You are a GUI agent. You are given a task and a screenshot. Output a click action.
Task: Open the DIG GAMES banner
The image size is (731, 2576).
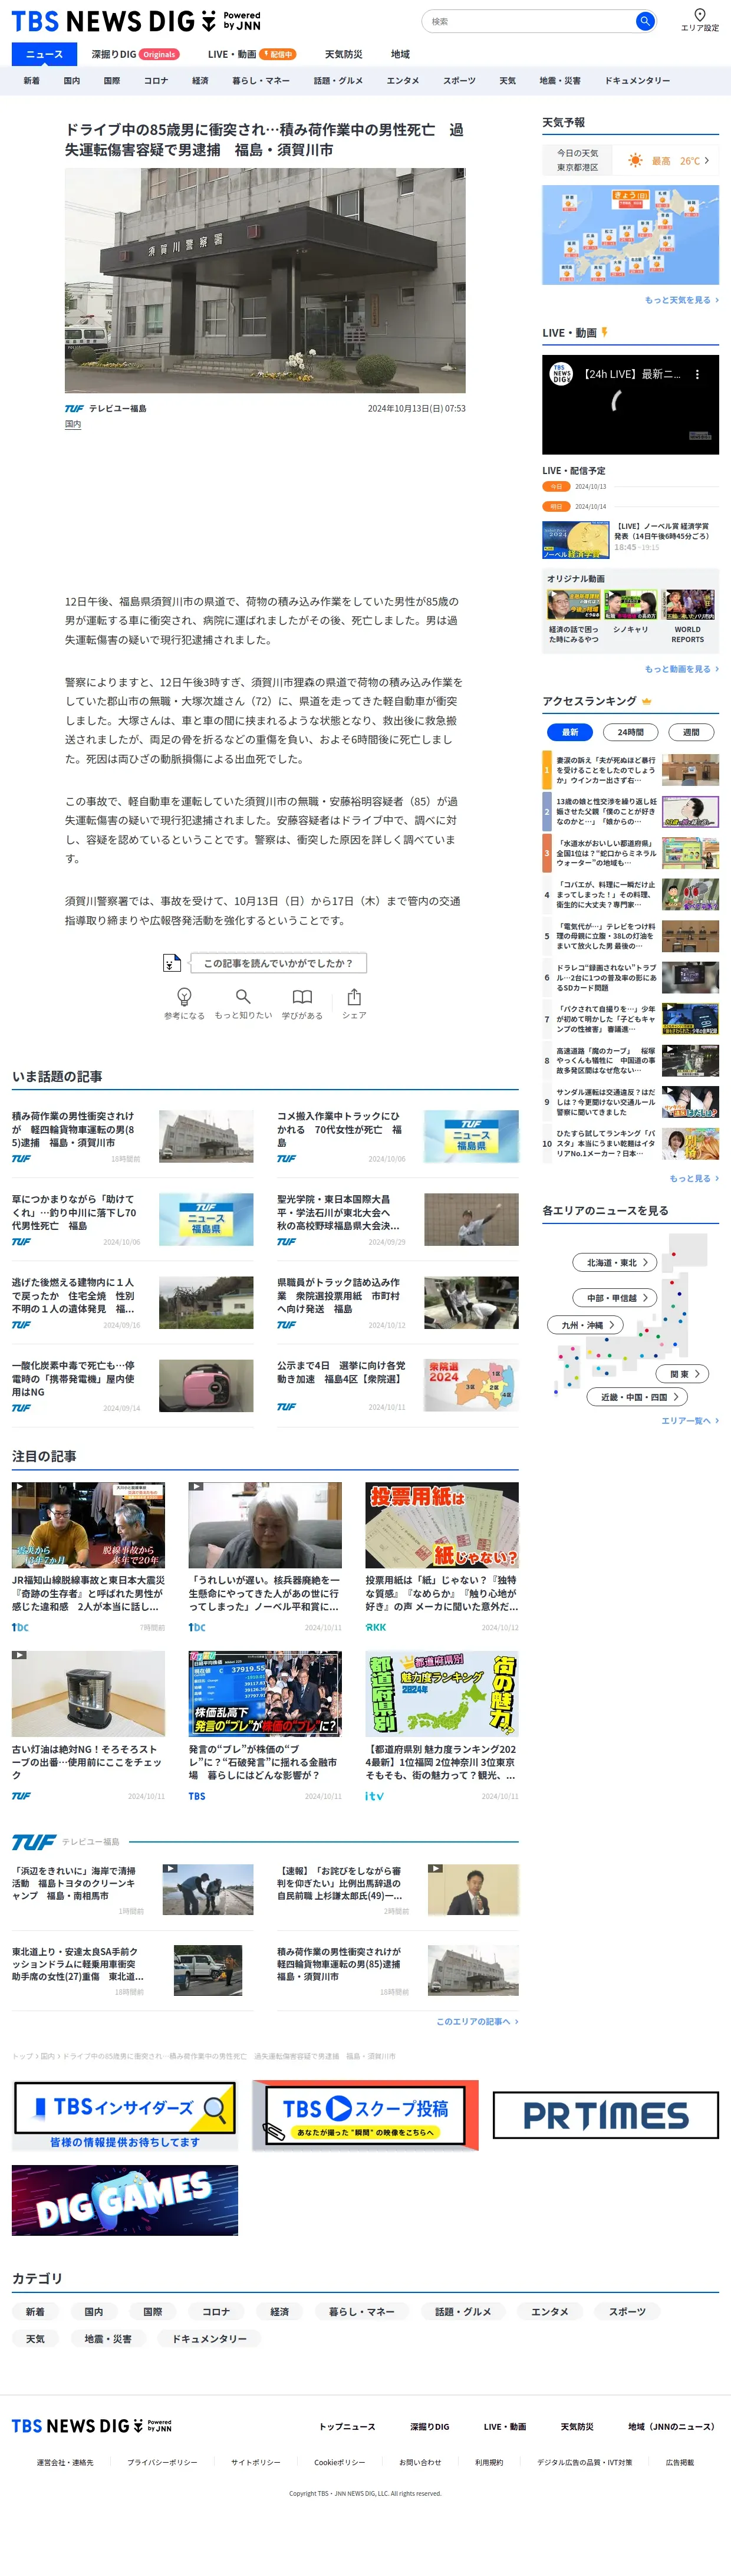coord(125,2200)
